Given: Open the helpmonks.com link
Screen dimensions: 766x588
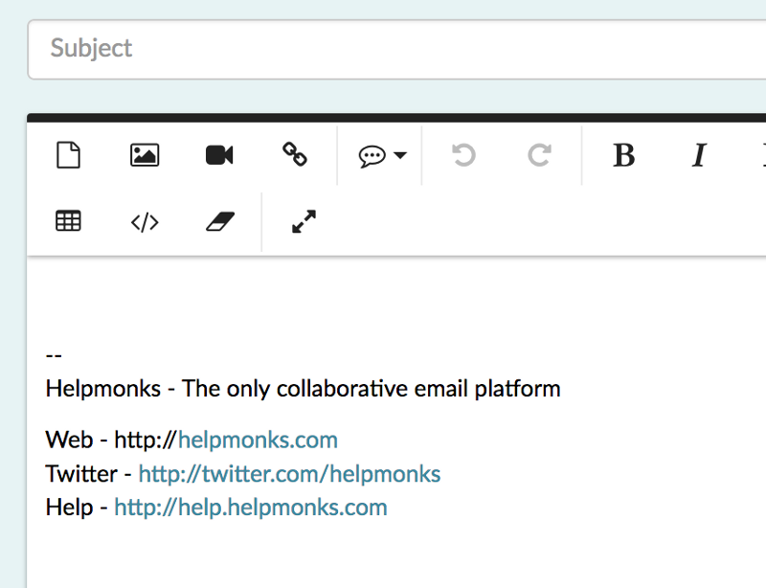Looking at the screenshot, I should 258,440.
